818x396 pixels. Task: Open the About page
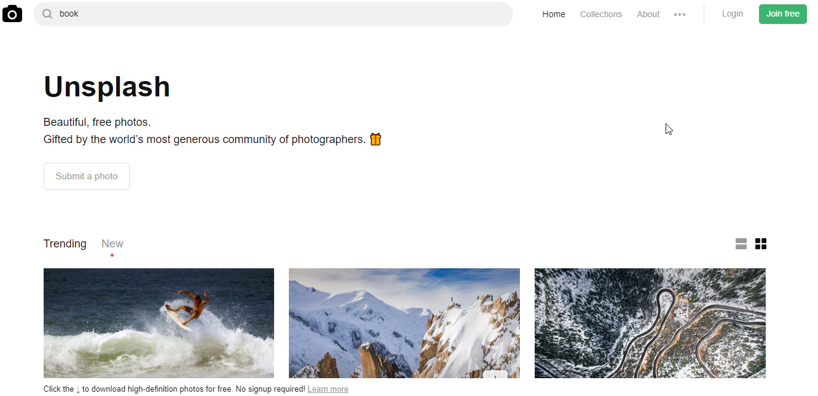pyautogui.click(x=648, y=14)
